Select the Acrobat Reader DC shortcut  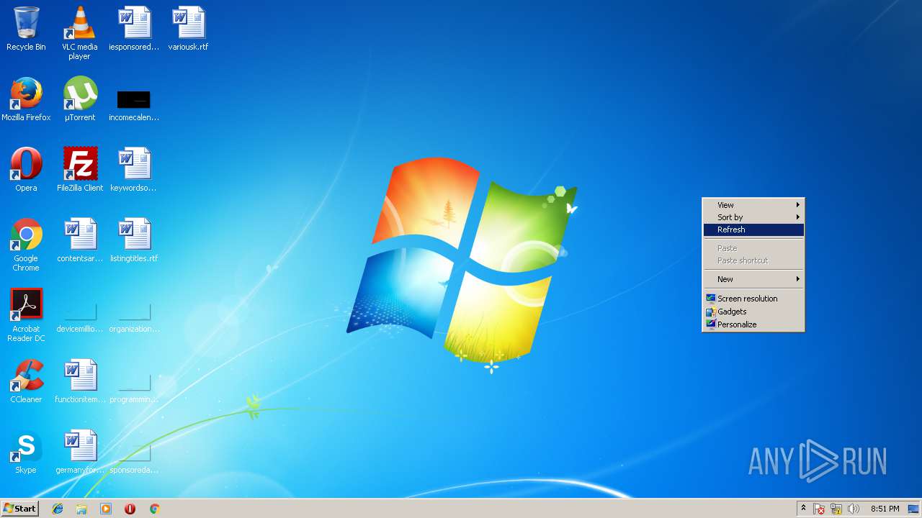[26, 315]
